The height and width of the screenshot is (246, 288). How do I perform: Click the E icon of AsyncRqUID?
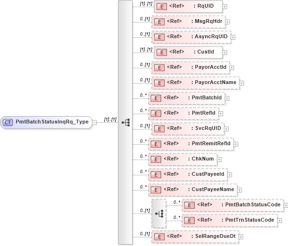coord(159,37)
